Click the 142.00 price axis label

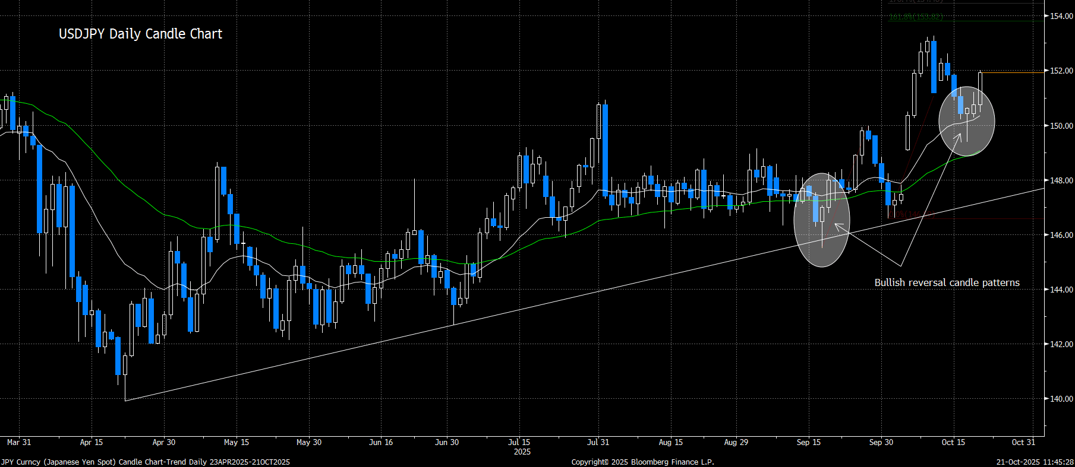point(1061,344)
